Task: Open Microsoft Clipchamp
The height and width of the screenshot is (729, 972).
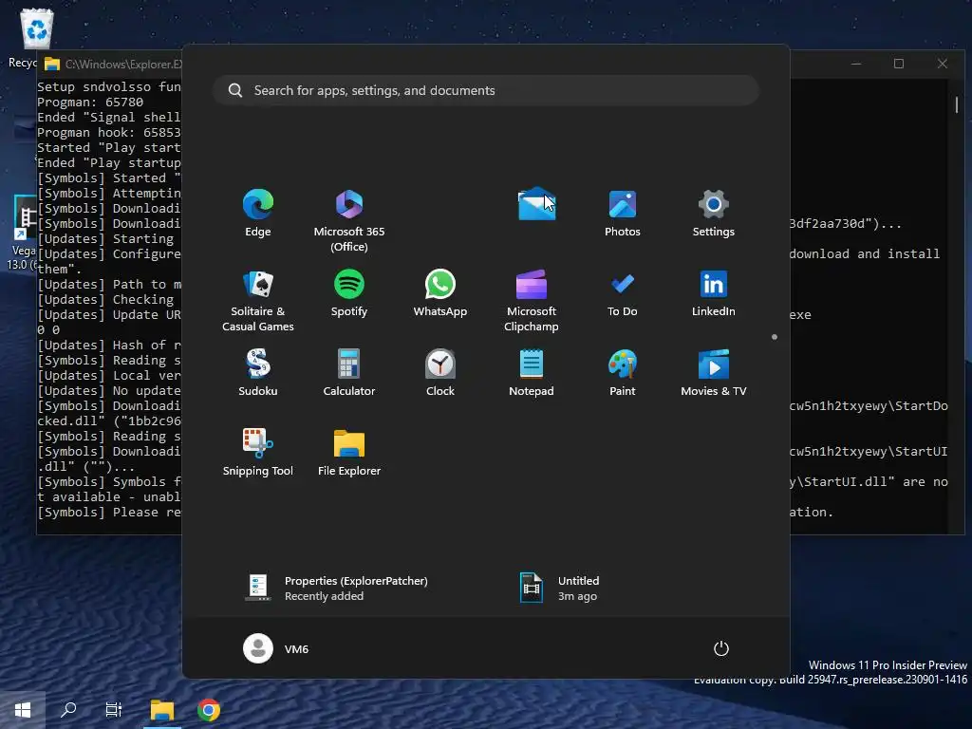Action: point(532,301)
